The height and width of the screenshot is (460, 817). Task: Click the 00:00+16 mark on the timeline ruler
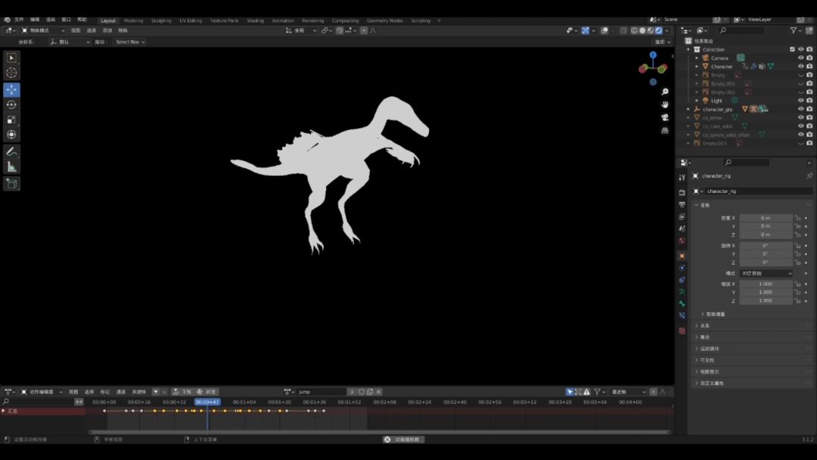click(139, 402)
